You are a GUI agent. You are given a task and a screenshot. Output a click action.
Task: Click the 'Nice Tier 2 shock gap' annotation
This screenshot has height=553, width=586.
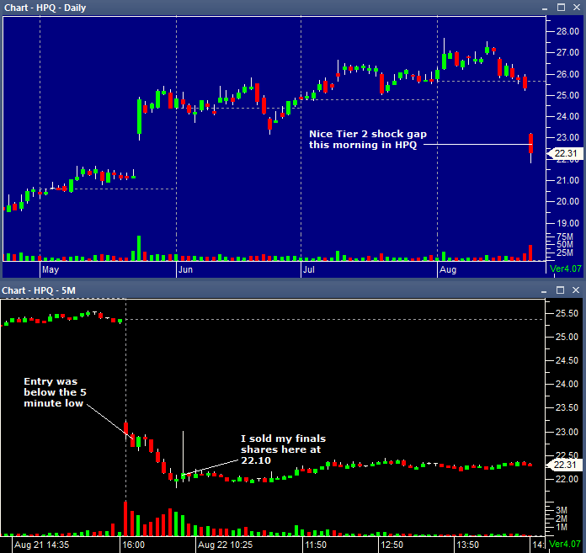tap(368, 140)
